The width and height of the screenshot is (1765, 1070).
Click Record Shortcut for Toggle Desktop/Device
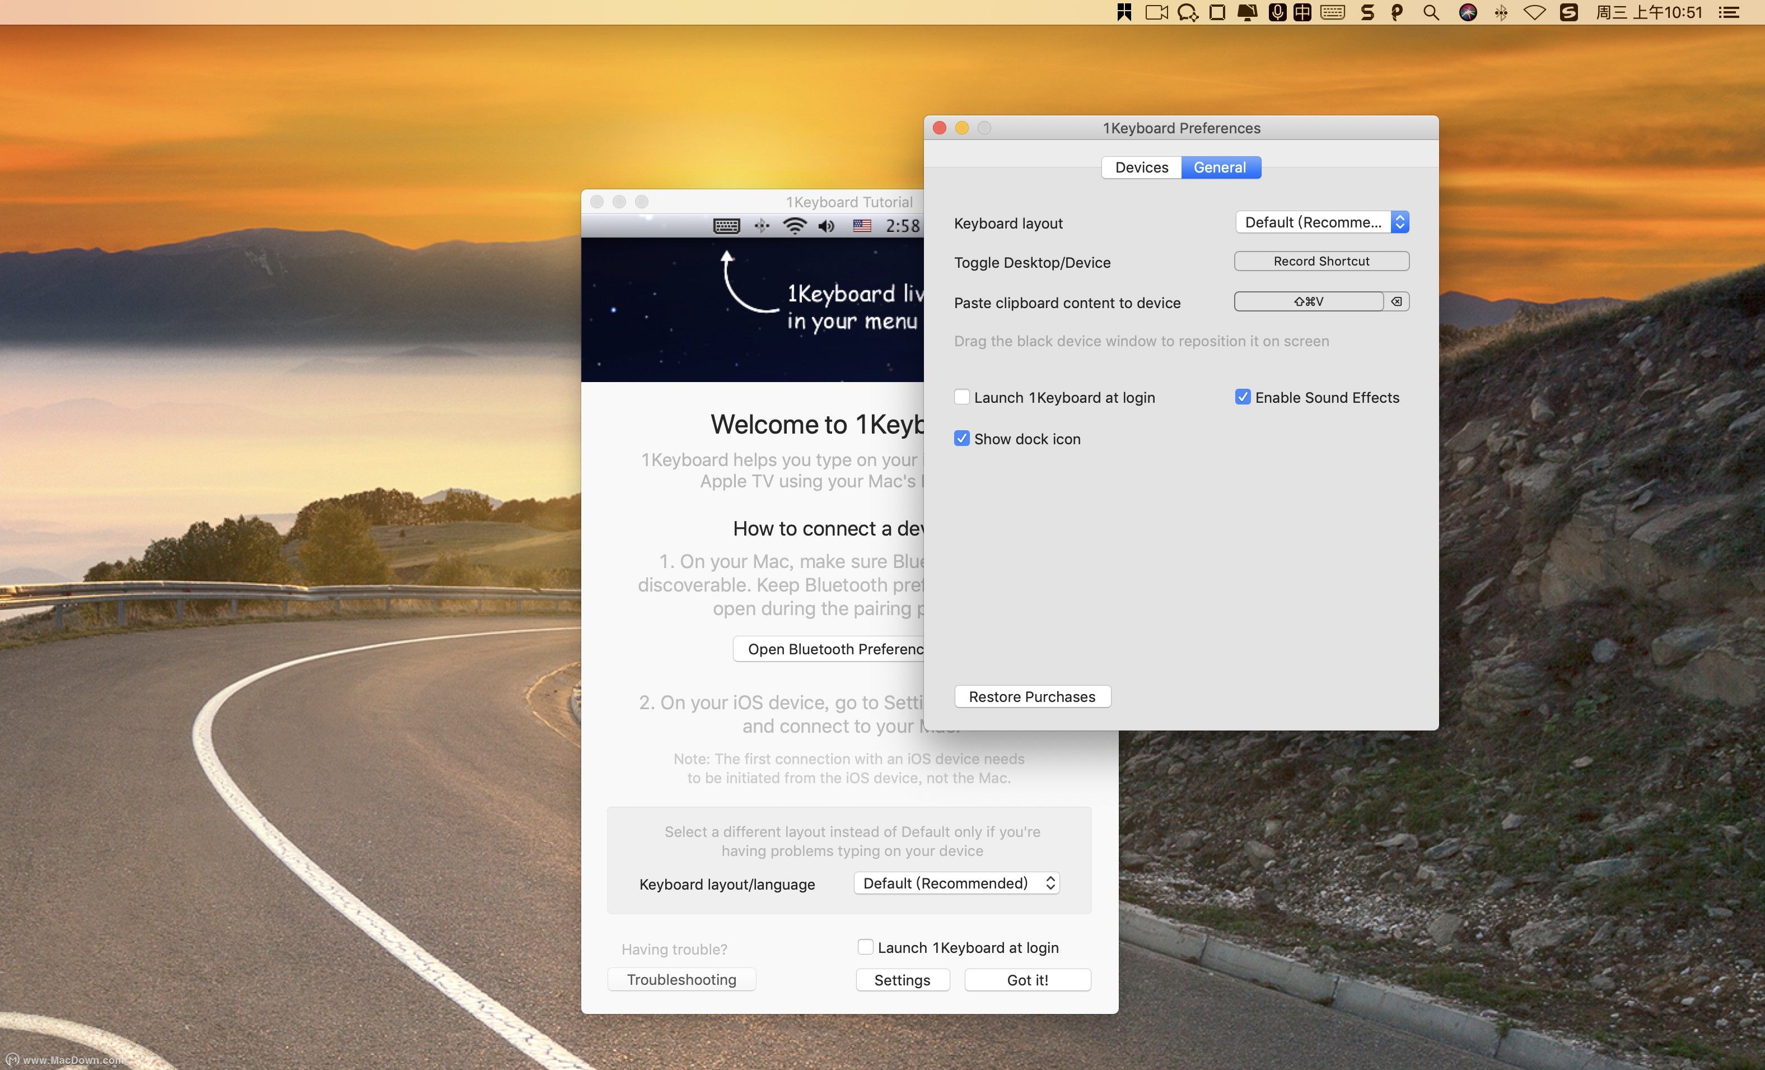(x=1322, y=261)
